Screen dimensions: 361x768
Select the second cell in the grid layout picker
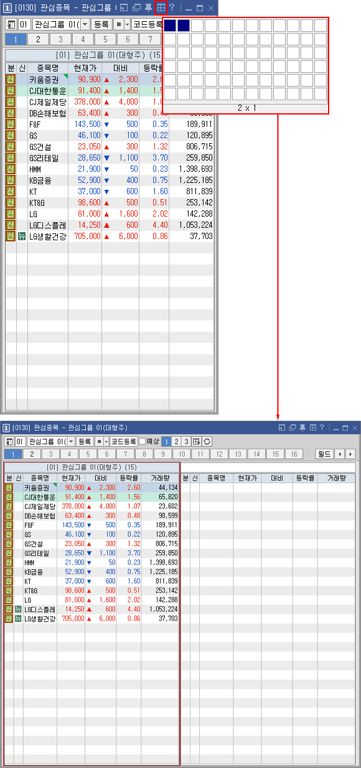click(x=183, y=26)
